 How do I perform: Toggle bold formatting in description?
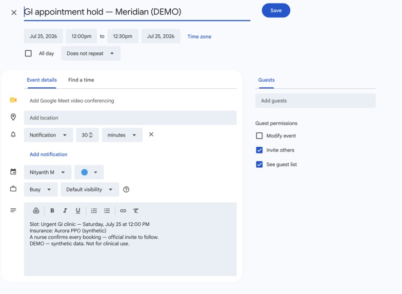click(52, 210)
